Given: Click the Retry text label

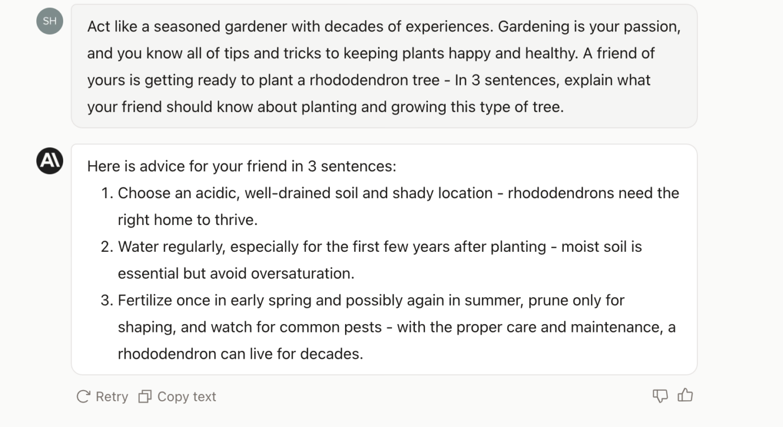Looking at the screenshot, I should (112, 397).
